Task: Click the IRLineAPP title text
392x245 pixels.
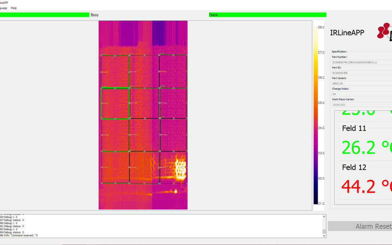Action: 347,33
